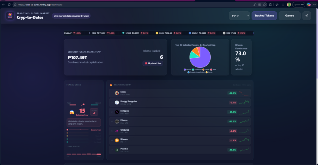
Task: Click the XRP icon in ticker
Action: click(224, 33)
